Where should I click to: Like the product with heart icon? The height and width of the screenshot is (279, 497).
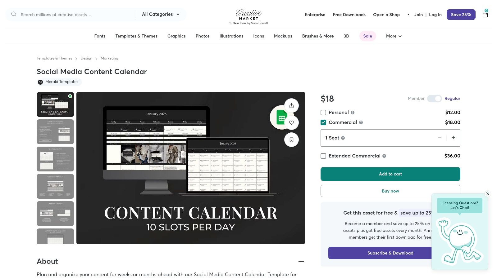pyautogui.click(x=291, y=123)
